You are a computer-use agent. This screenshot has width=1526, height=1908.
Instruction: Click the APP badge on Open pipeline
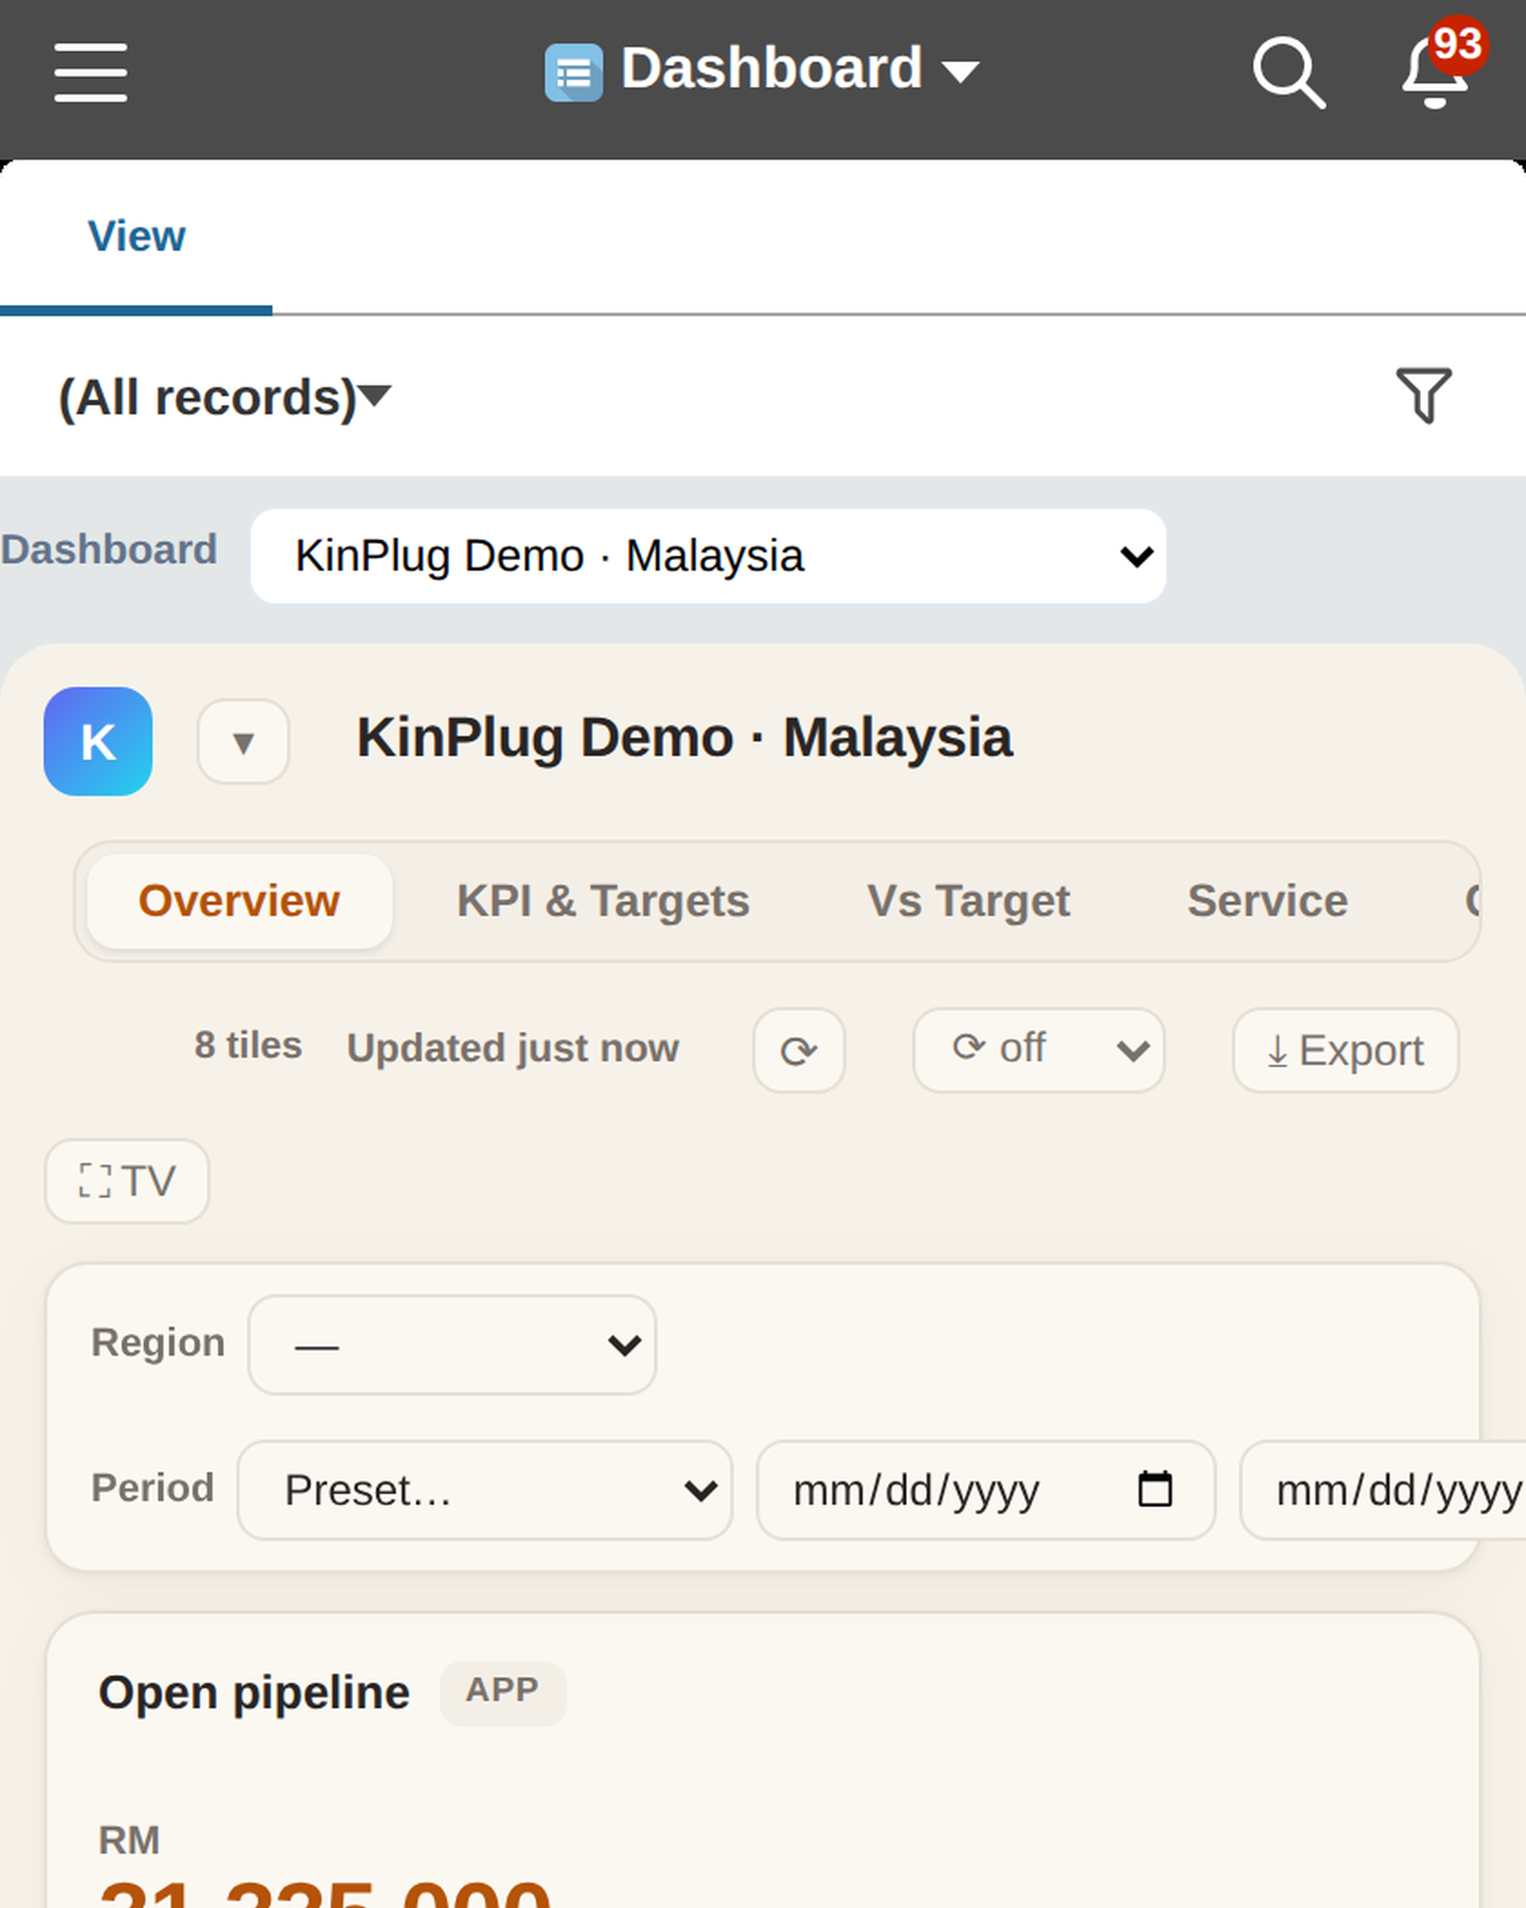[x=503, y=1692]
